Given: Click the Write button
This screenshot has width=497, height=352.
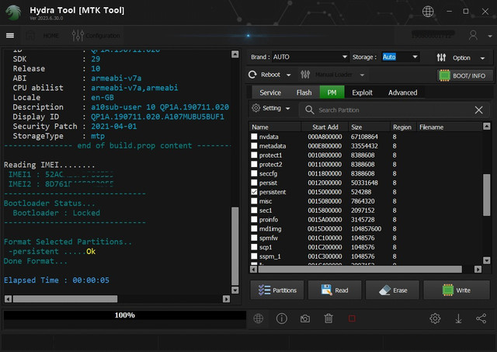Looking at the screenshot, I should [457, 290].
